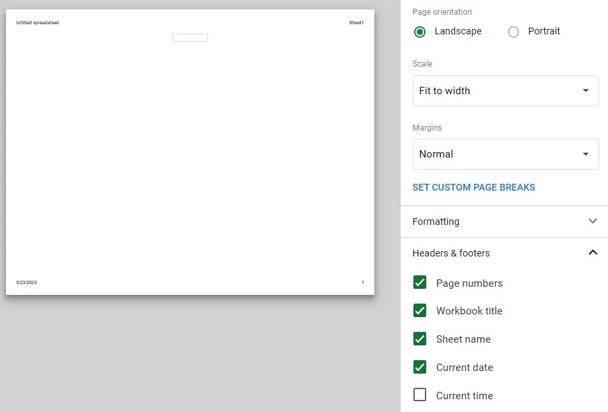Select the Untitled spreadsheet header text
Viewport: 608px width, 412px height.
37,22
